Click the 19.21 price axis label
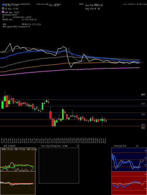The height and width of the screenshot is (195, 147). pyautogui.click(x=143, y=104)
